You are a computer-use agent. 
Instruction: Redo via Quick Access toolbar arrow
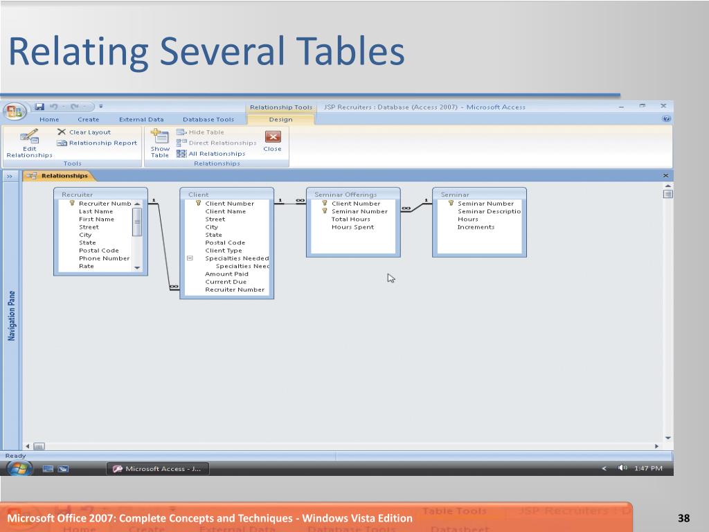(75, 107)
